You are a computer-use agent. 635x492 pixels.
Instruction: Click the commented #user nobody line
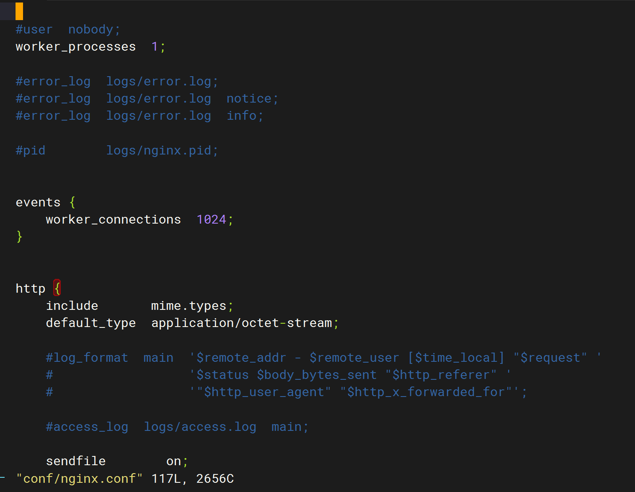68,29
